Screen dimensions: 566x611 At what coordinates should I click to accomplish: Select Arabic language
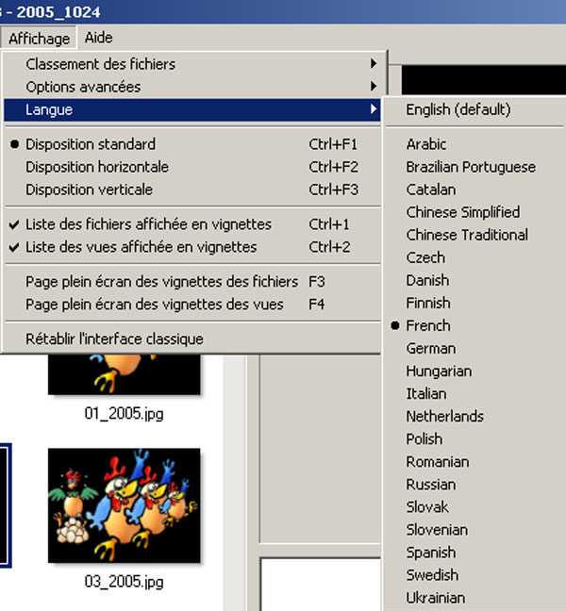tap(475, 144)
